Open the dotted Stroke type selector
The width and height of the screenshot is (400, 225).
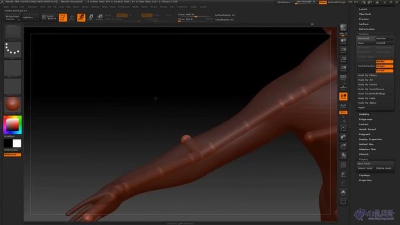[x=12, y=49]
